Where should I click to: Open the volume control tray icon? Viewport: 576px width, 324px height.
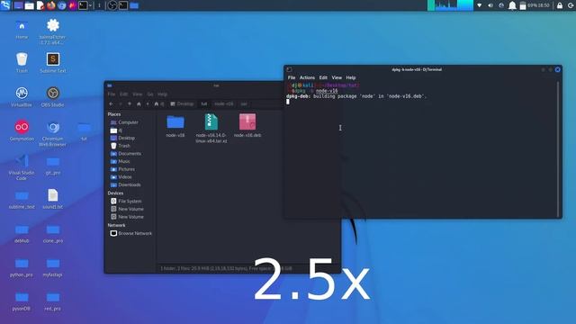click(x=490, y=5)
